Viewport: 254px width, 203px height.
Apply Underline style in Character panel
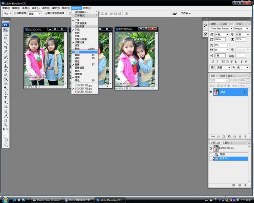(x=242, y=61)
